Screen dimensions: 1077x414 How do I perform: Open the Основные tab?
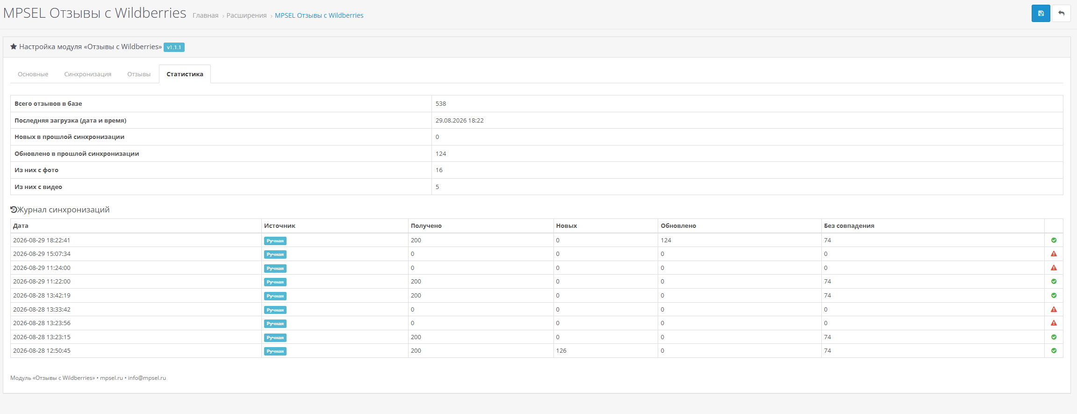pyautogui.click(x=33, y=74)
